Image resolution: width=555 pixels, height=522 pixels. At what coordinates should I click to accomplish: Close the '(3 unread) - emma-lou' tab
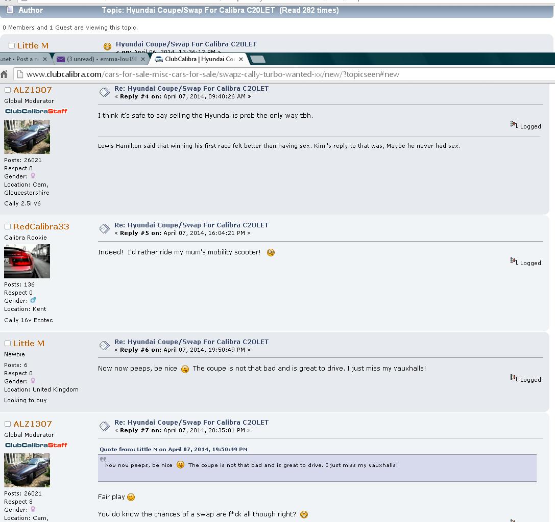coord(143,59)
